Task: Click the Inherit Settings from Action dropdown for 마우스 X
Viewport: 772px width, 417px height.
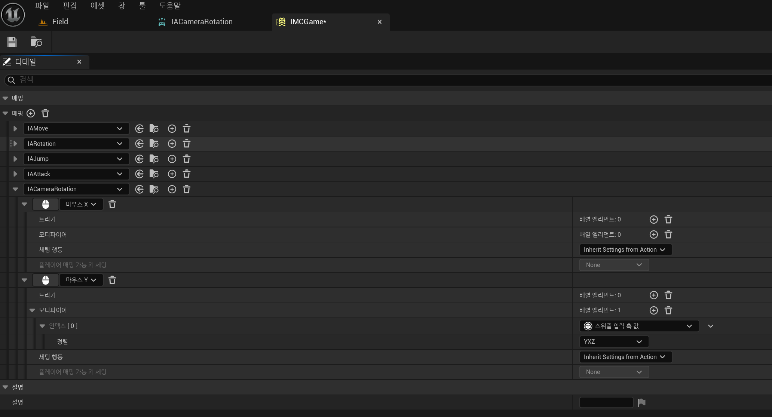Action: click(625, 249)
